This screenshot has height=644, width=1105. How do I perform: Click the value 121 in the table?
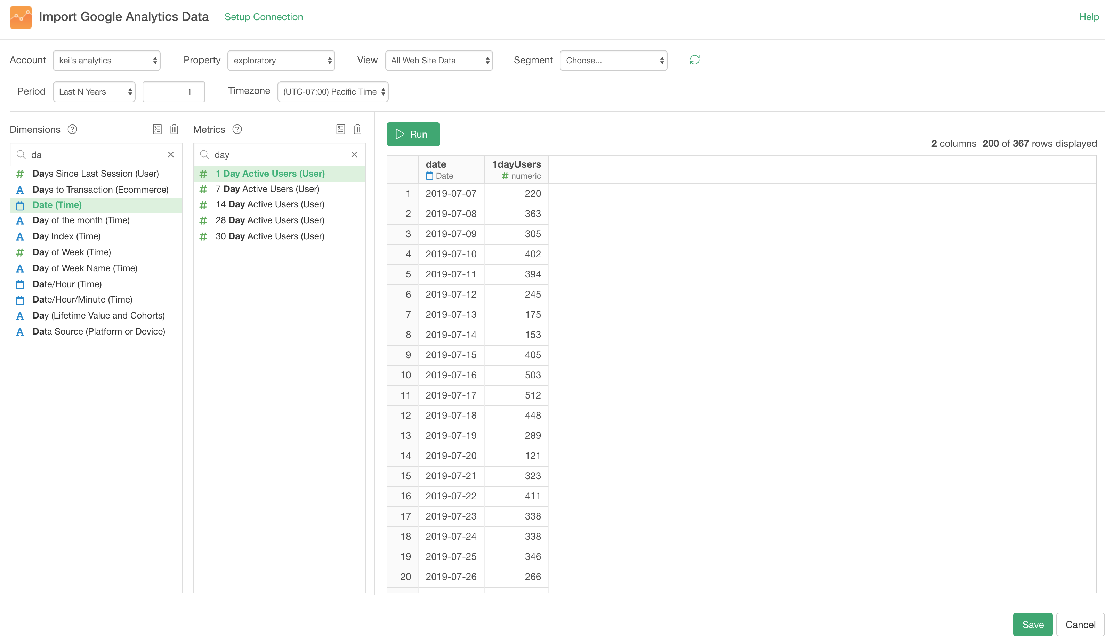click(533, 456)
